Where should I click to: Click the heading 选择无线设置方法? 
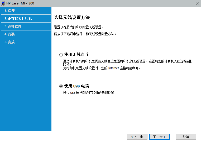[x=72, y=18]
